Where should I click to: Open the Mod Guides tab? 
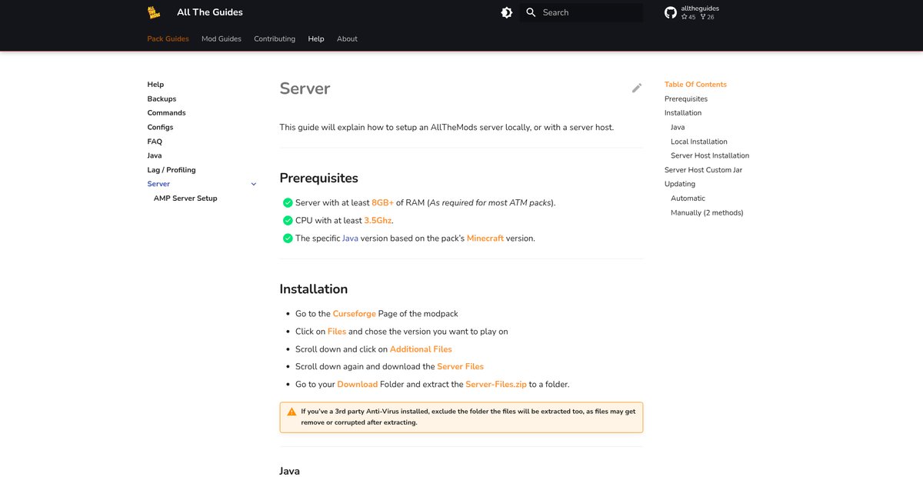[x=222, y=38]
